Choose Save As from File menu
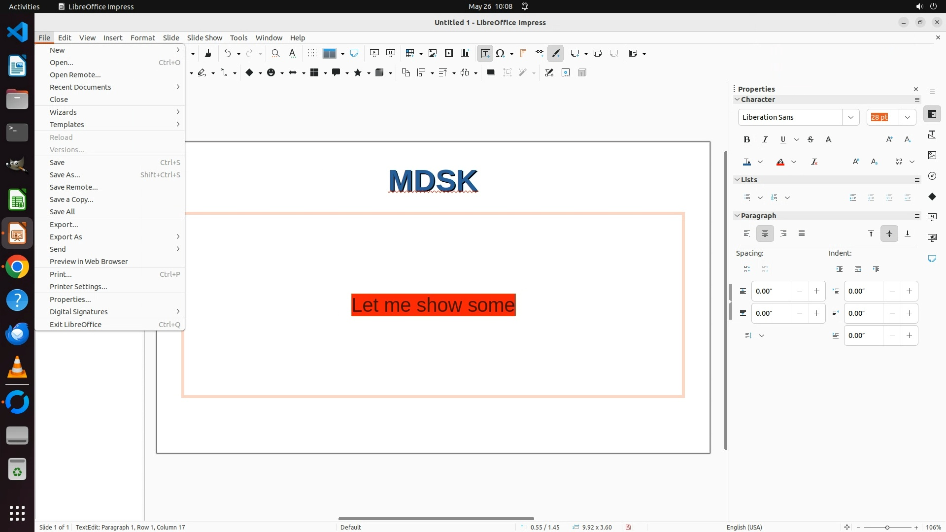Viewport: 946px width, 532px height. coord(65,175)
